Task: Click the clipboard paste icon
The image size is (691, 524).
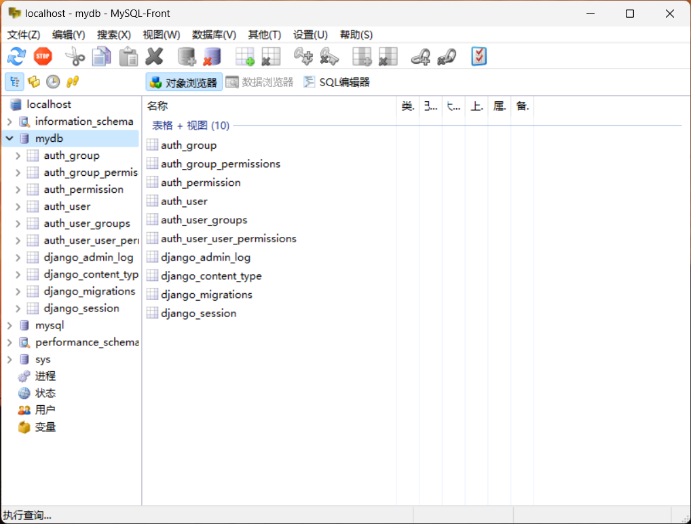Action: coord(128,56)
